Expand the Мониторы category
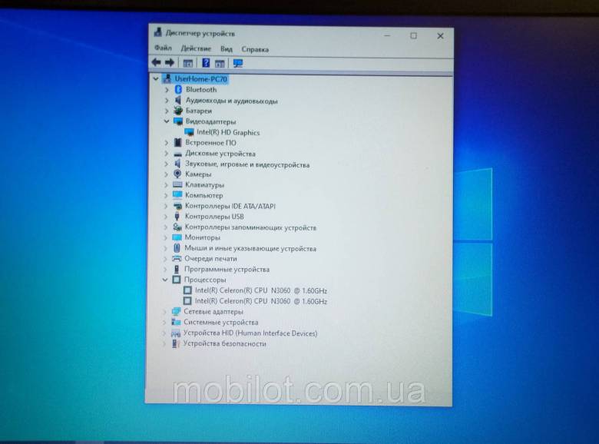 (x=165, y=237)
